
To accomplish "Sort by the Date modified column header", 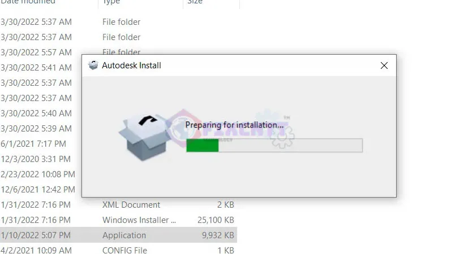I will pos(28,2).
